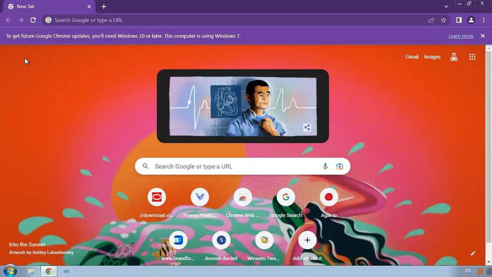Screen dimensions: 492x277
Task: Start voice search with the microphone icon
Action: [x=325, y=166]
